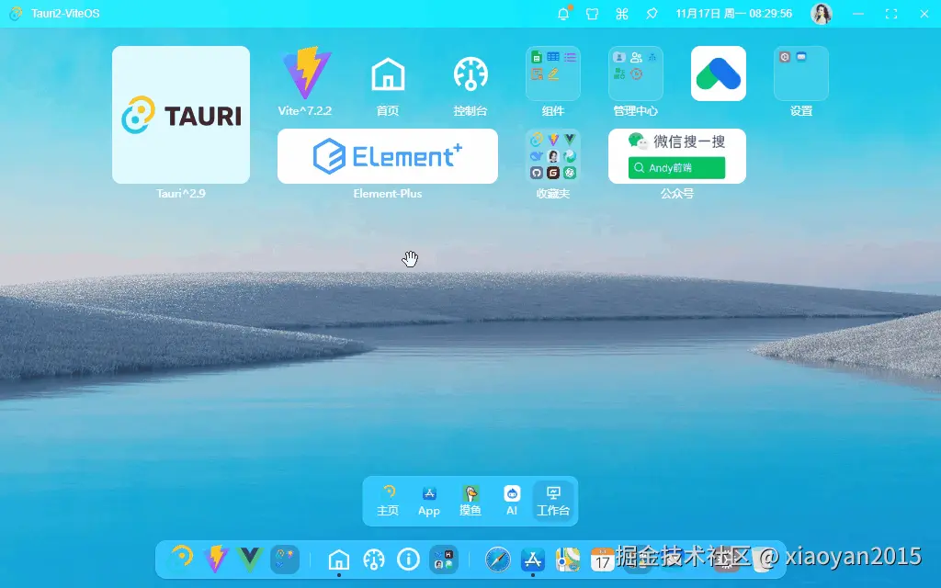
Task: Click the notification bell in title bar
Action: point(563,14)
